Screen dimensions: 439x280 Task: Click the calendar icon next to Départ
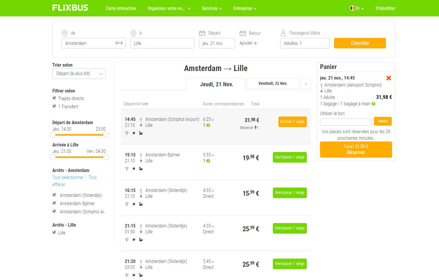(x=202, y=33)
